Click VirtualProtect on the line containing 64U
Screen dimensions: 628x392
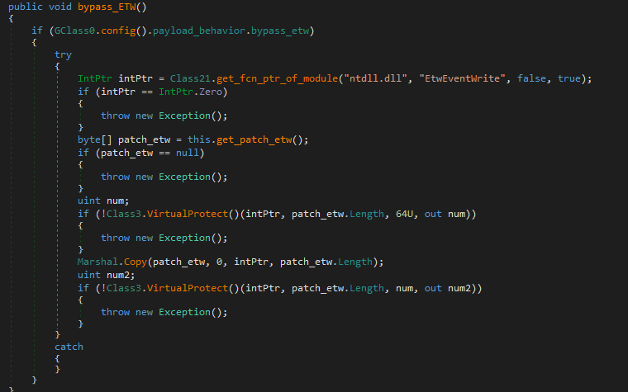click(x=188, y=214)
